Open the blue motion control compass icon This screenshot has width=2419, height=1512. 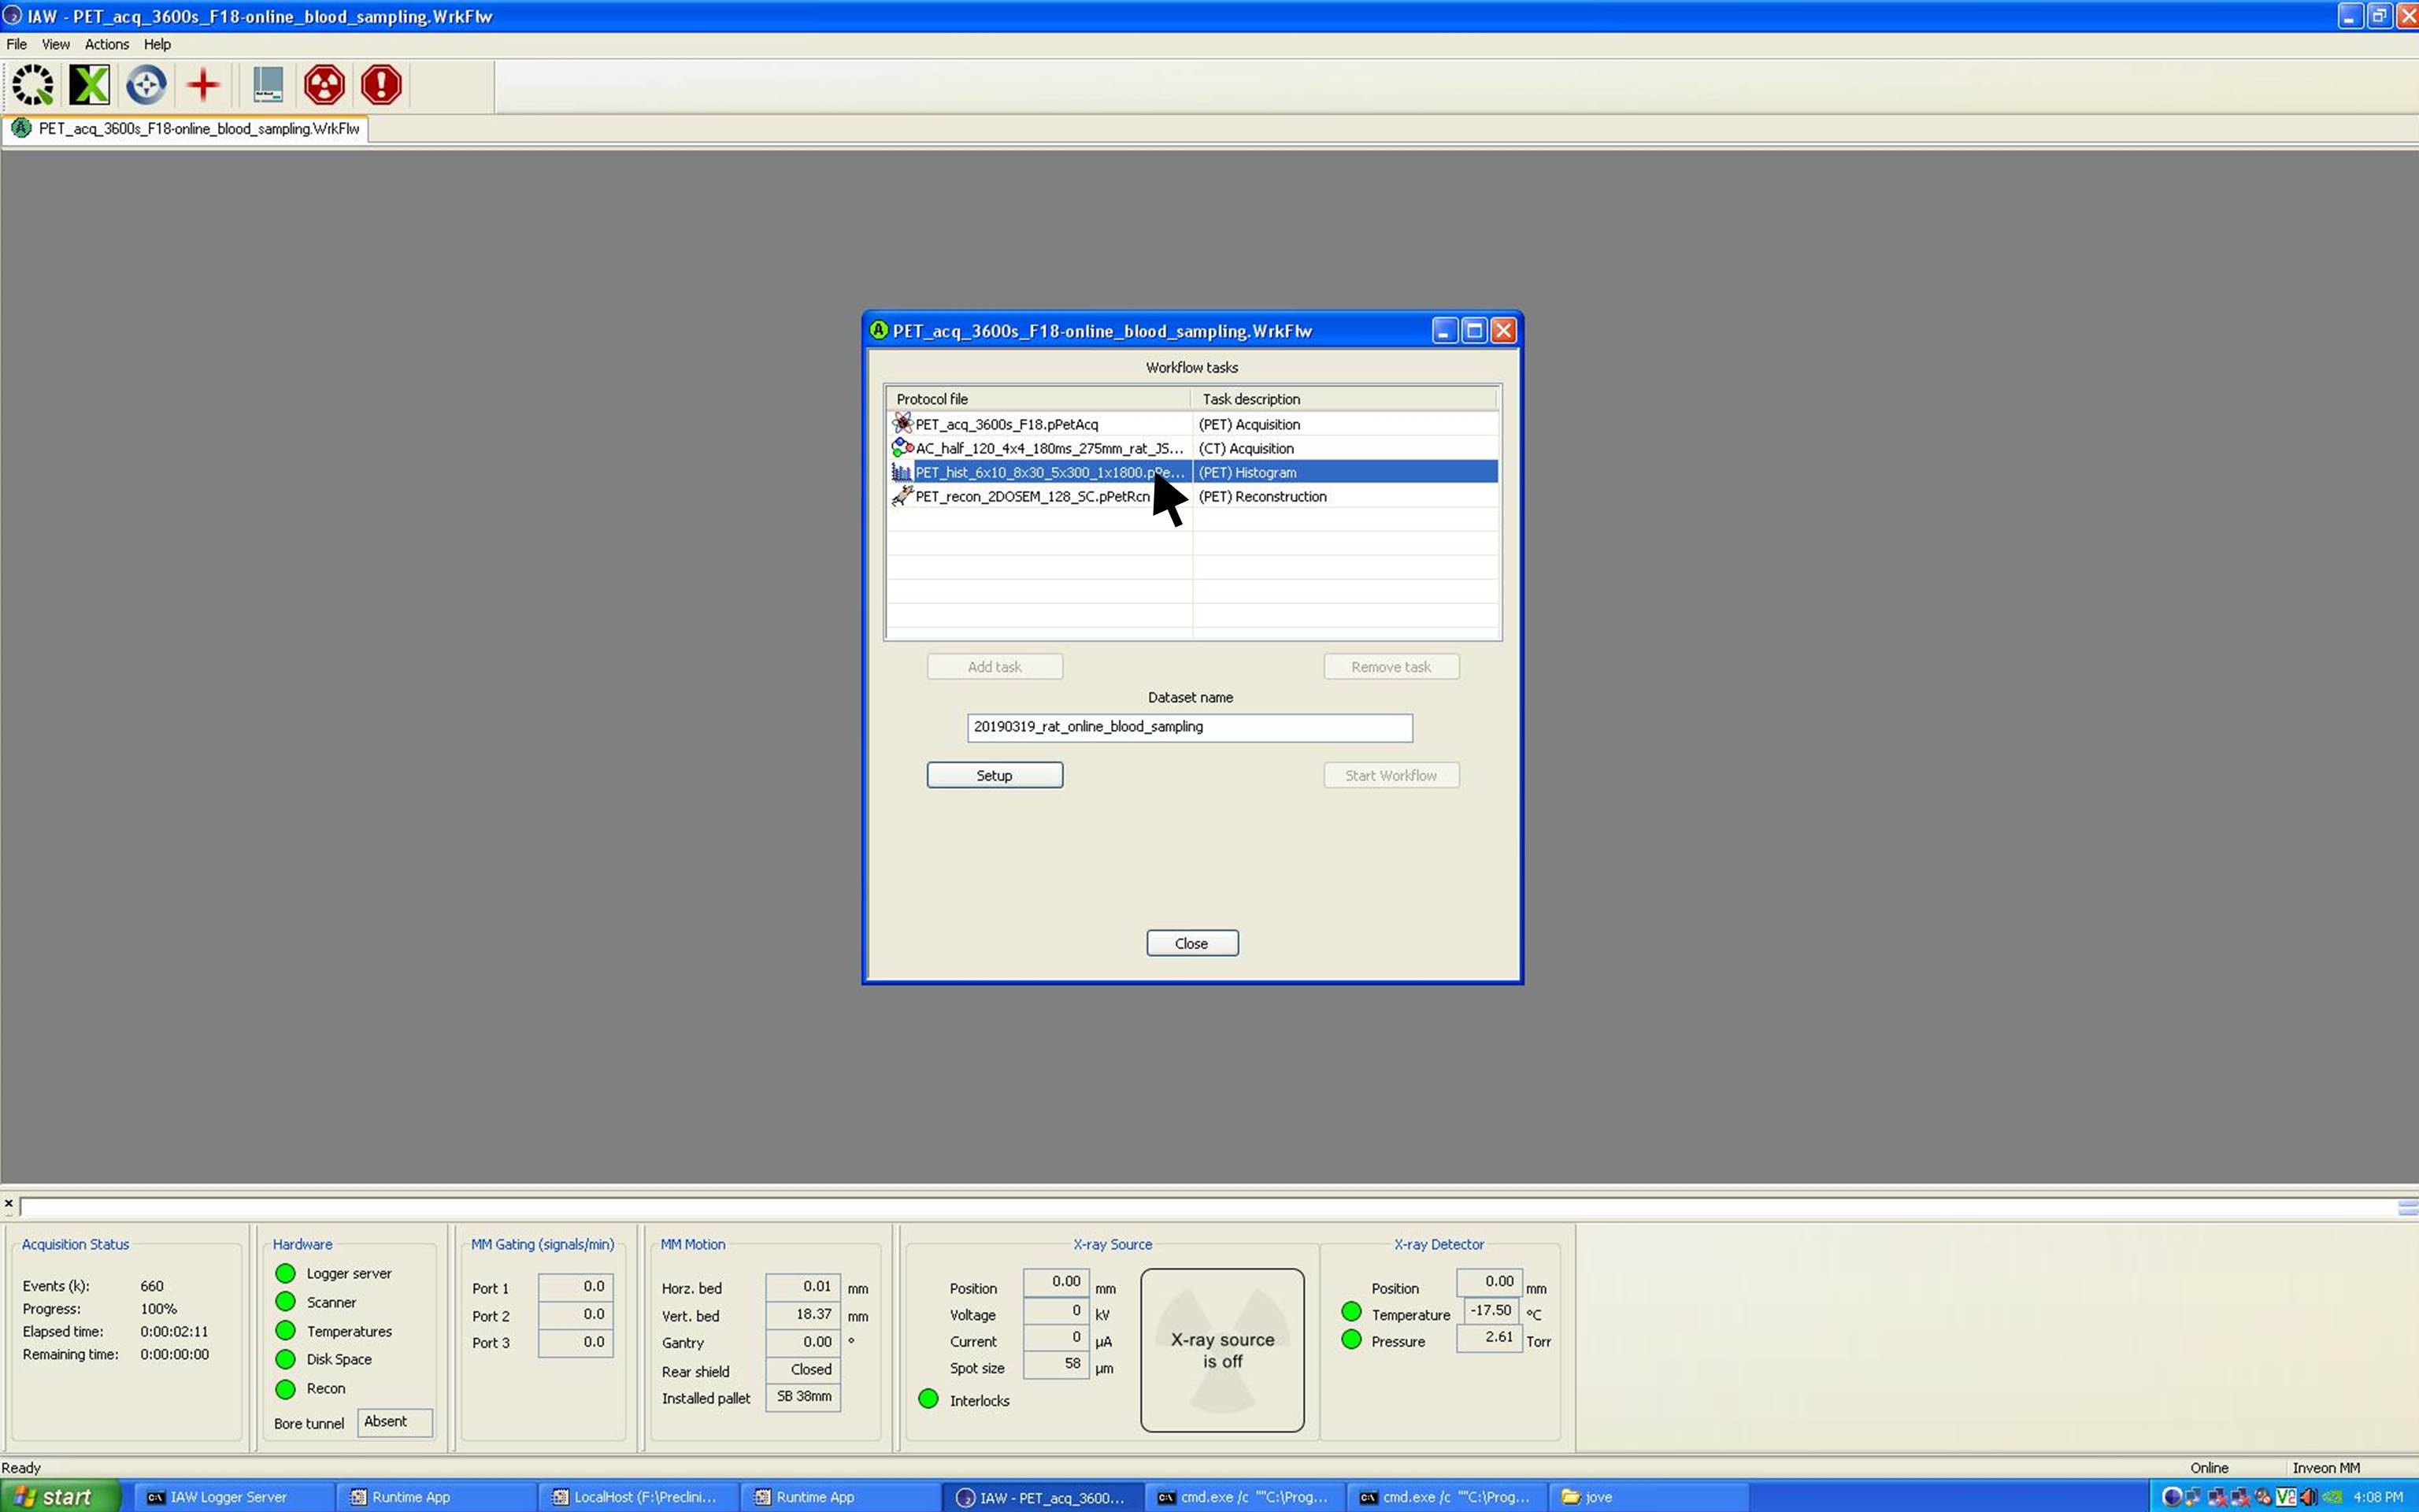(146, 85)
